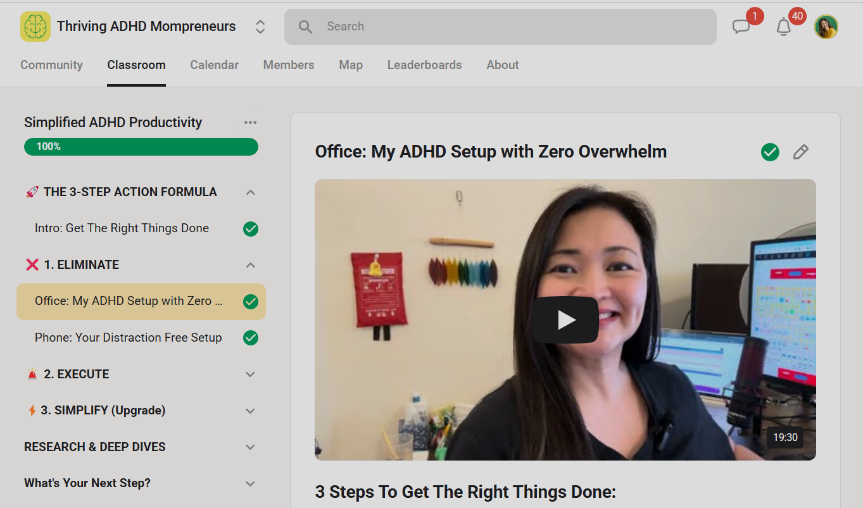
Task: Toggle completion checkmark on Office lesson header
Action: 770,152
